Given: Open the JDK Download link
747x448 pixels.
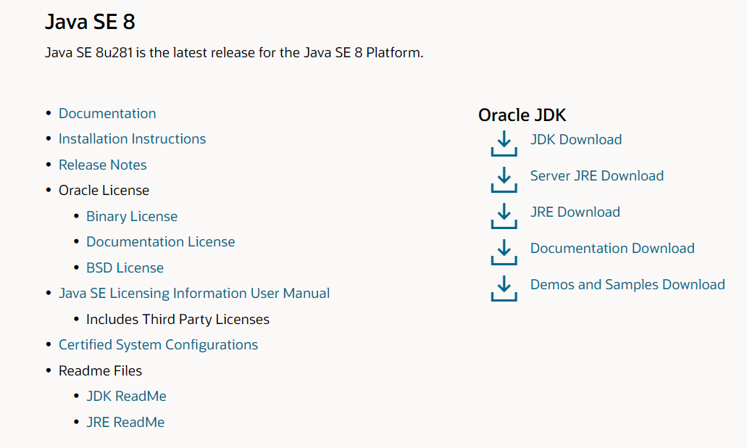Looking at the screenshot, I should 576,140.
